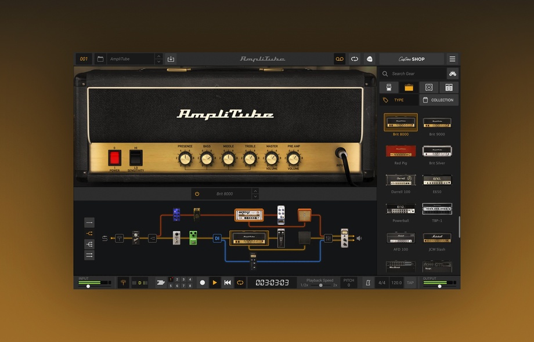Open the tape recorder view
This screenshot has height=342, width=534.
tap(340, 59)
